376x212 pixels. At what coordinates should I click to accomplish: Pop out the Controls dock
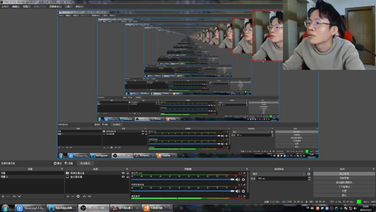coord(374,169)
